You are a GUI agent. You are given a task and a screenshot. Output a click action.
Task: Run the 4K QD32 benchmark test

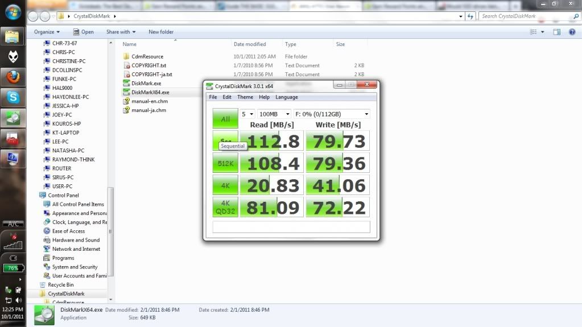point(225,207)
